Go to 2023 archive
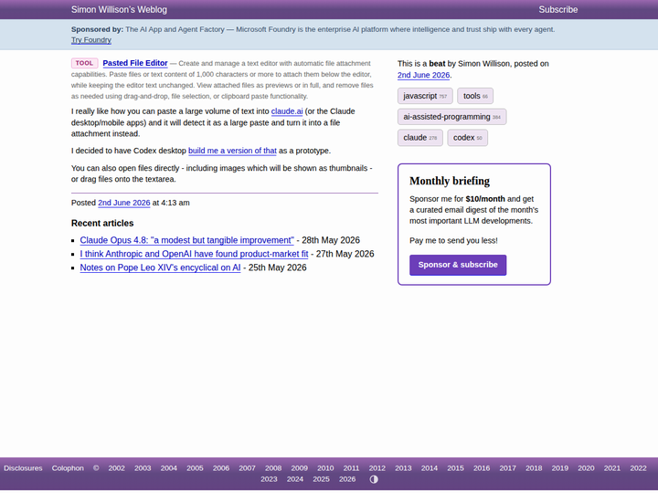 click(x=269, y=479)
